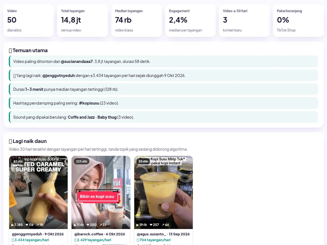The height and width of the screenshot is (245, 327).
Task: Click the heart likes icon showing 257
Action: pos(151,225)
